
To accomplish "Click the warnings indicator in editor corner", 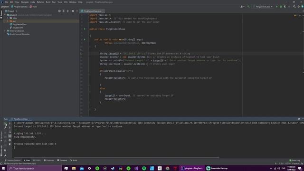I will tap(295, 15).
